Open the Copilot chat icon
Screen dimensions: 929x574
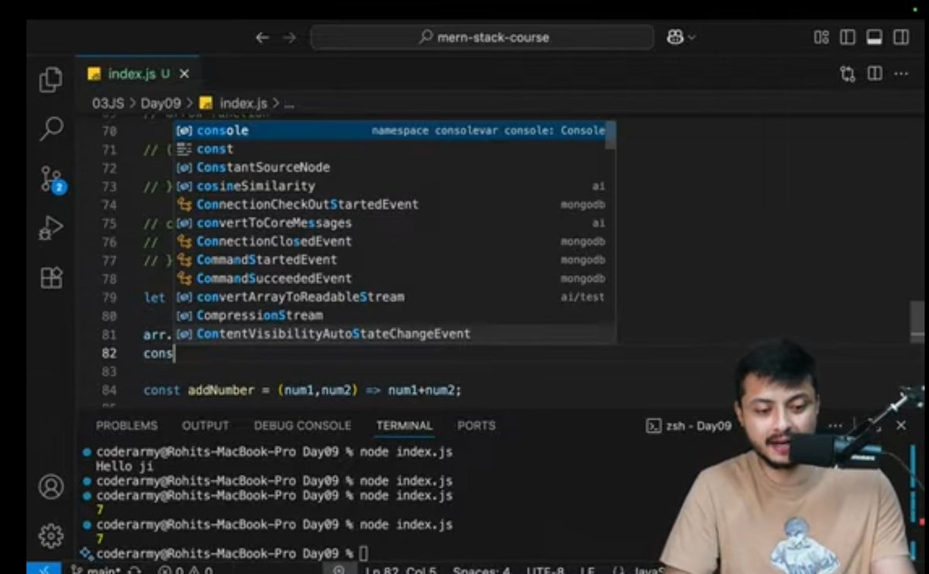[x=675, y=36]
